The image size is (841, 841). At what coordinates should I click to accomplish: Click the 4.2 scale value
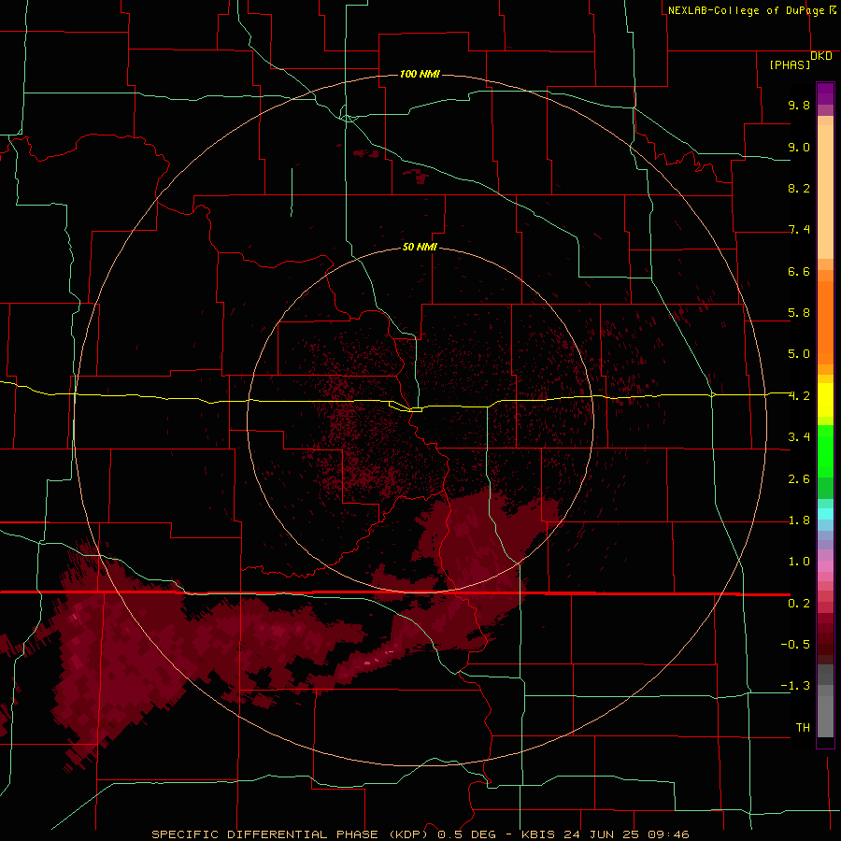pos(799,396)
